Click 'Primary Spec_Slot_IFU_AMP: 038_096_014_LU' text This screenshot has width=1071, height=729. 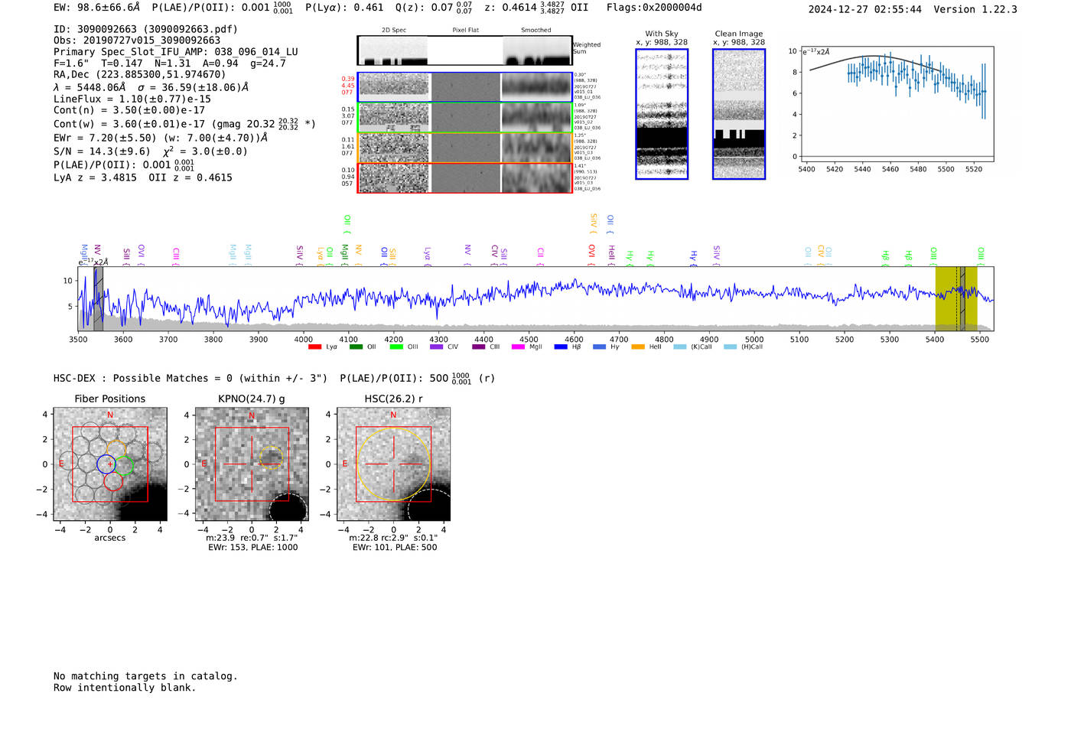[x=176, y=52]
